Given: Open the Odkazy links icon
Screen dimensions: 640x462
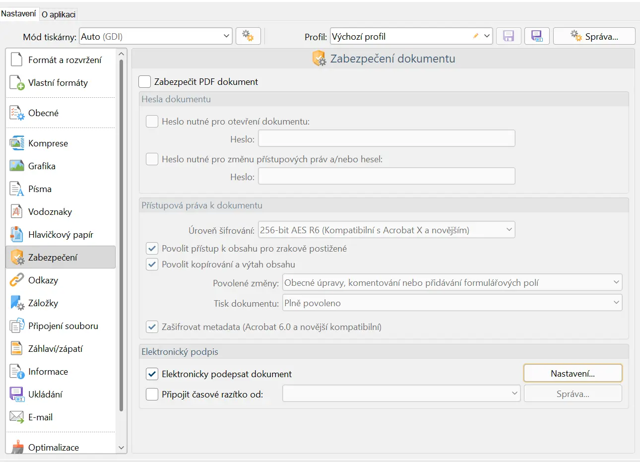Looking at the screenshot, I should [17, 280].
